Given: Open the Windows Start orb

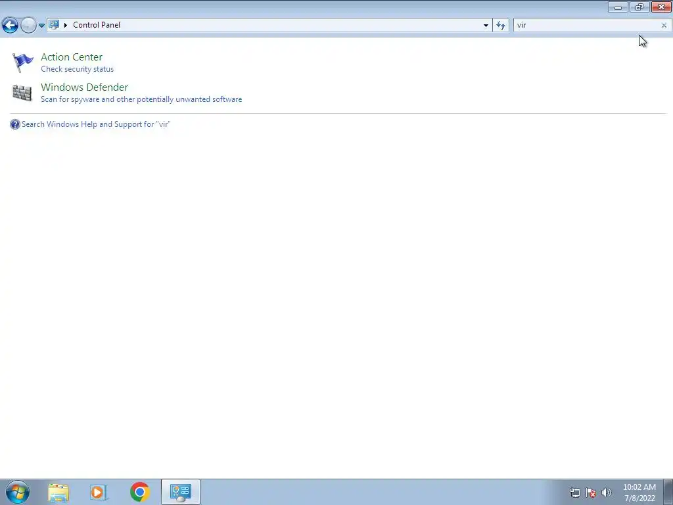Looking at the screenshot, I should tap(18, 492).
